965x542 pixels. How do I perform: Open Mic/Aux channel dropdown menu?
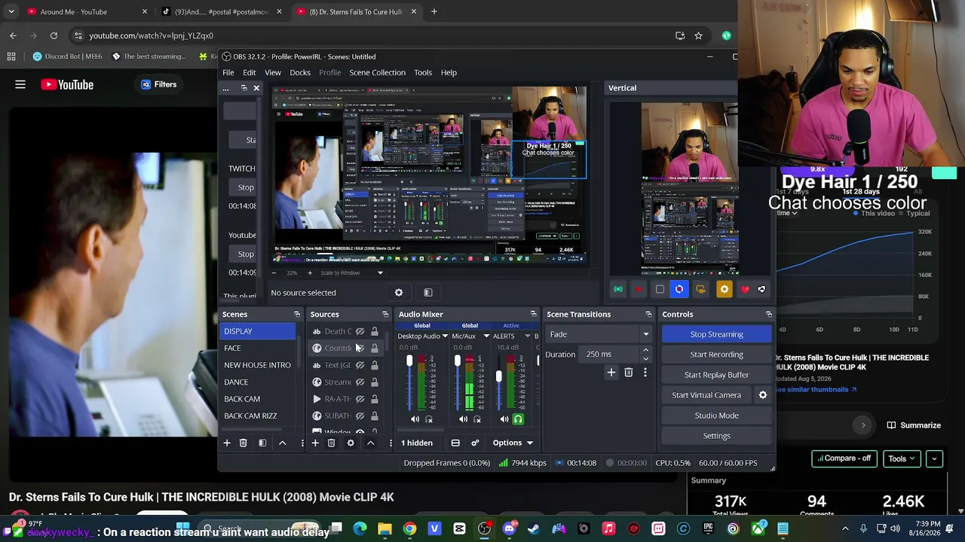pyautogui.click(x=486, y=336)
